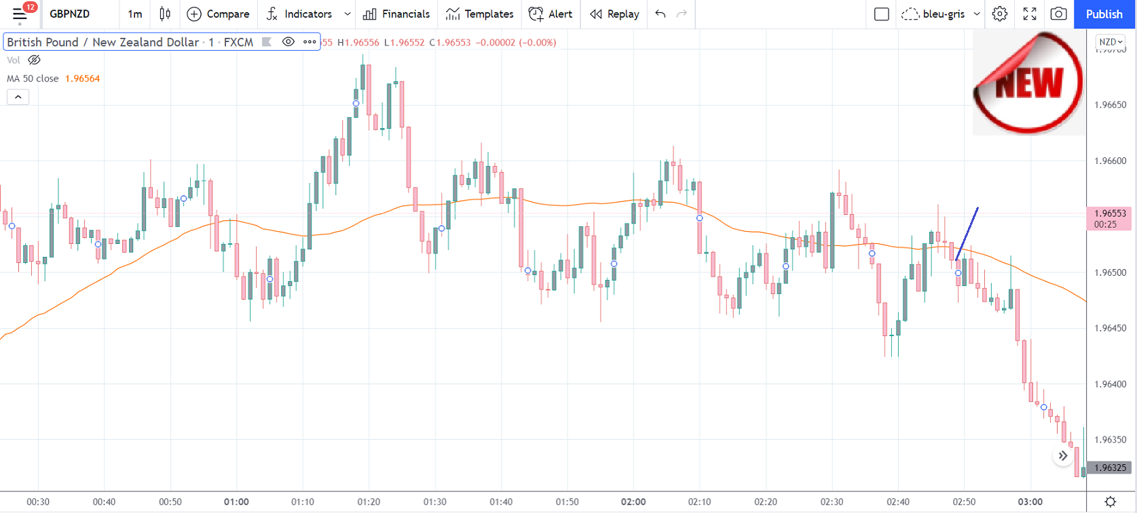The height and width of the screenshot is (513, 1137).
Task: Click the Publish button
Action: (1104, 14)
